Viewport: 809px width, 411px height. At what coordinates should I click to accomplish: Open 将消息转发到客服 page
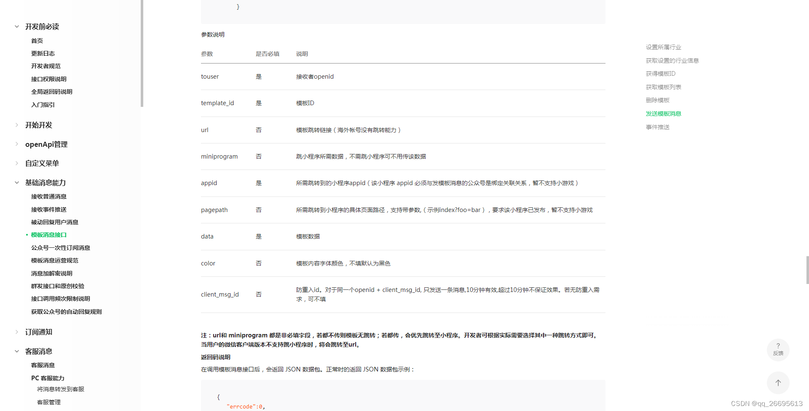[x=61, y=389]
